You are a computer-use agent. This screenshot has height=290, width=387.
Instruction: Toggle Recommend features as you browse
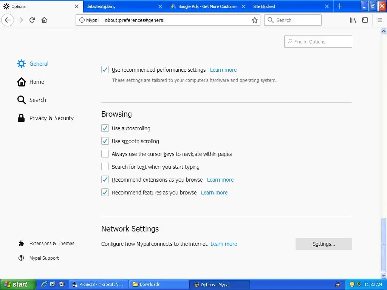coord(105,192)
